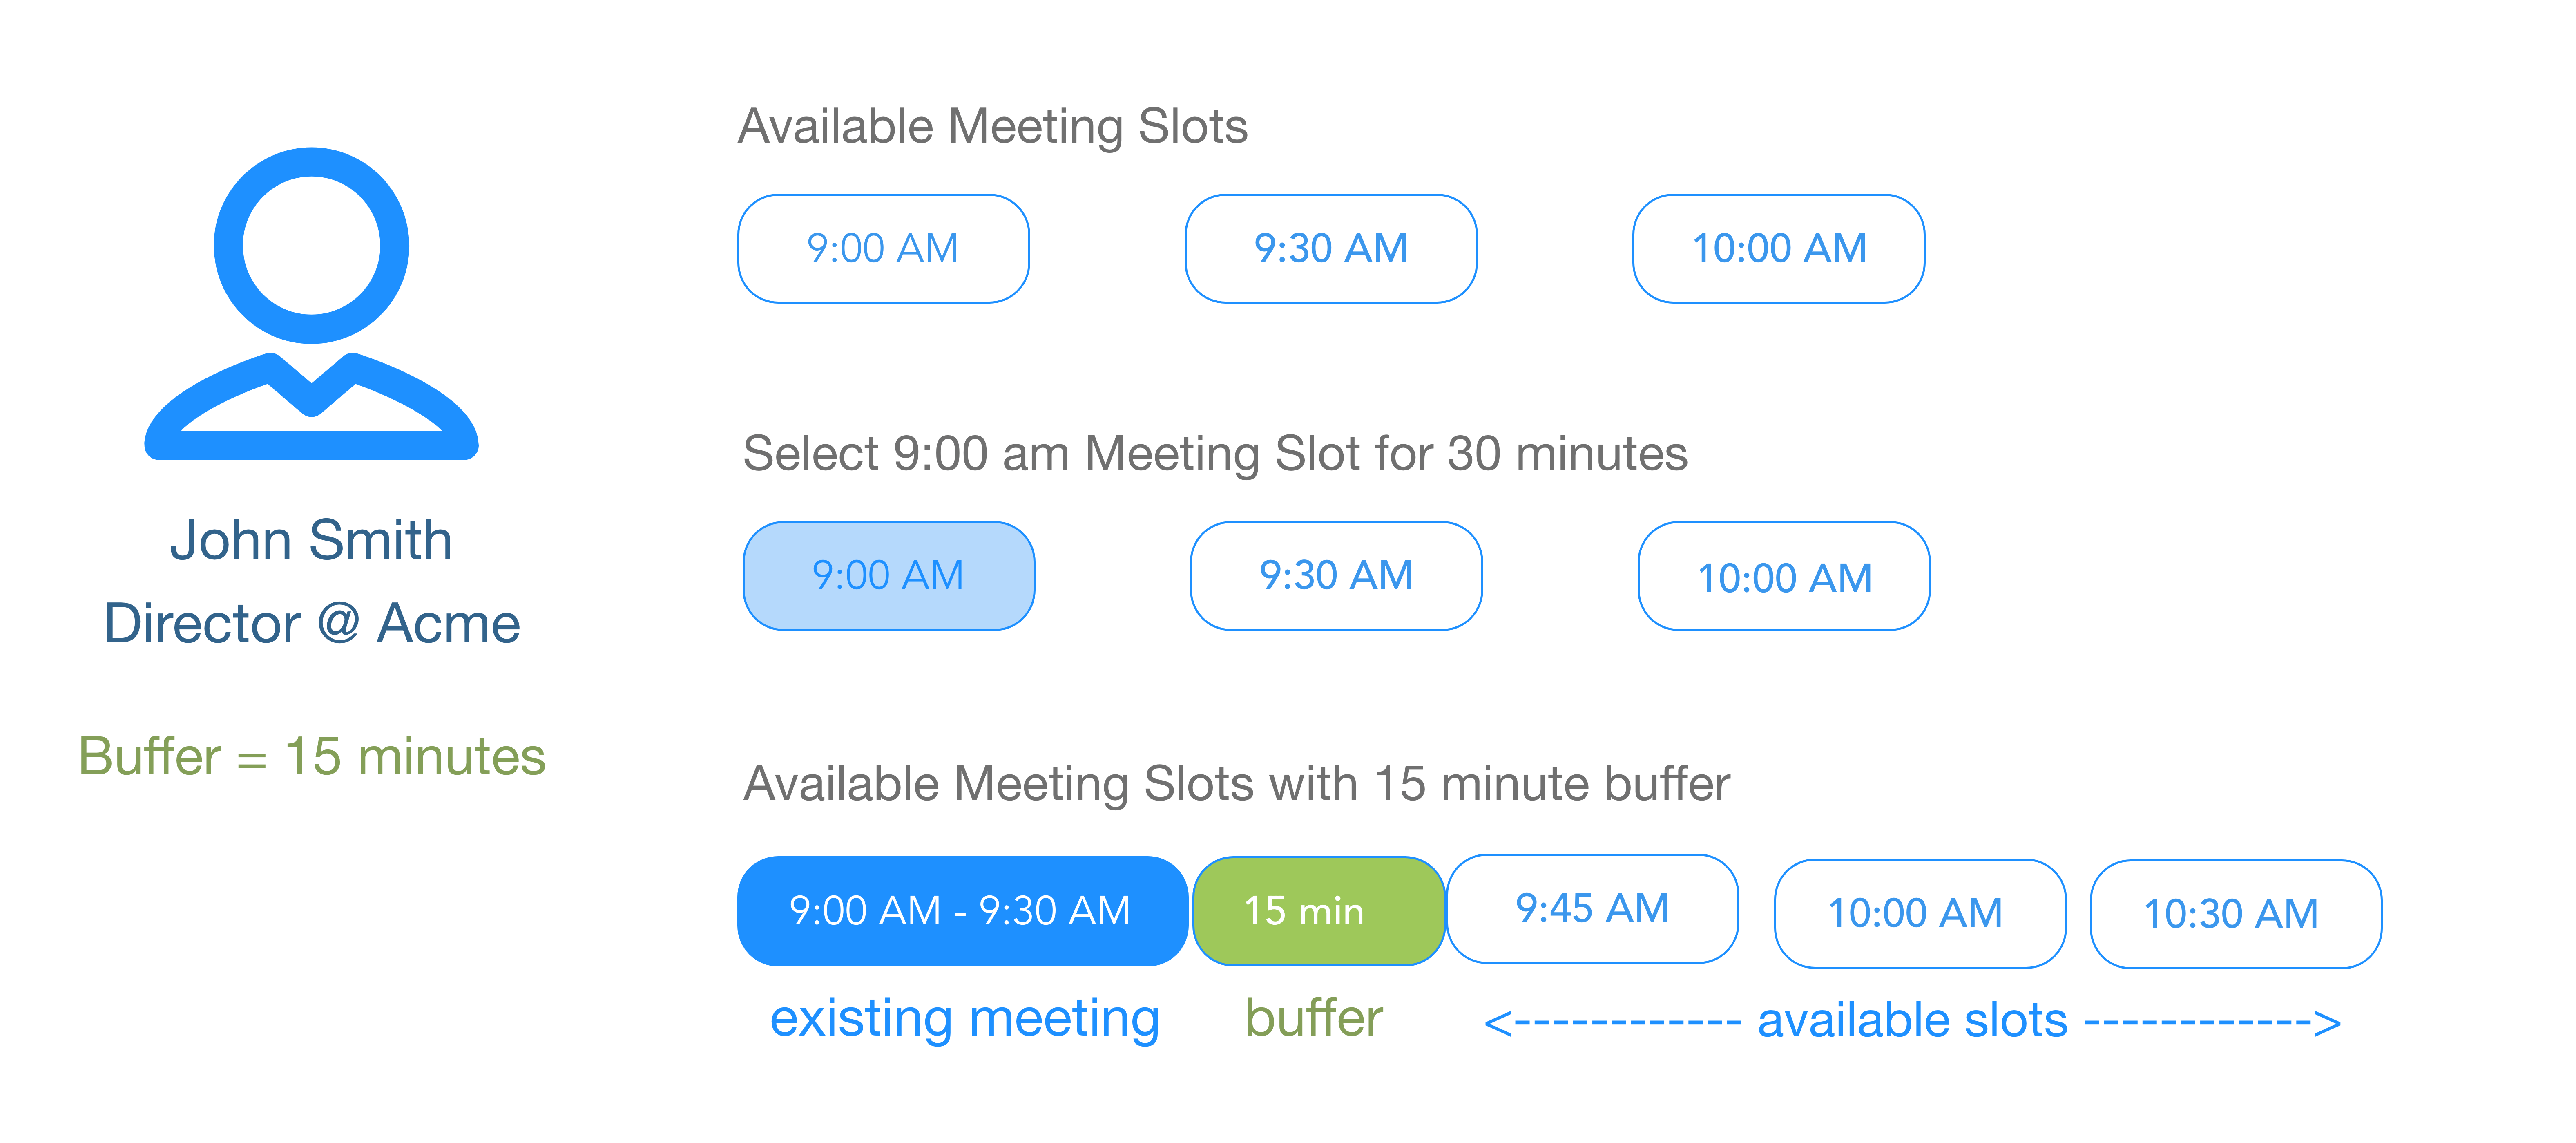Click 'Available Meeting Slots with 15 minute buffer' heading
Viewport: 2576px width, 1143px height.
click(x=1236, y=784)
